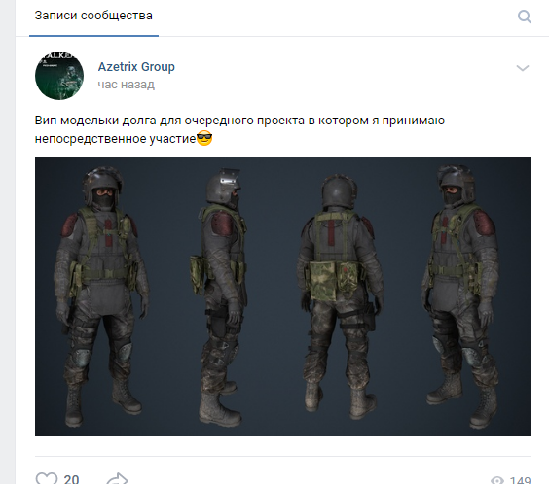Click the eye views icon
The height and width of the screenshot is (484, 549).
tap(497, 480)
